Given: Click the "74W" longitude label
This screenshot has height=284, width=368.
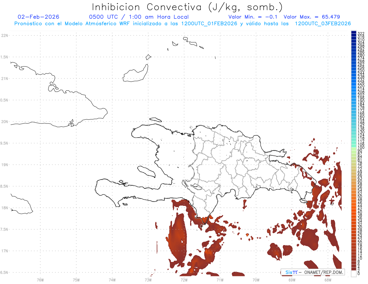Looking at the screenshot, I should [112, 279].
